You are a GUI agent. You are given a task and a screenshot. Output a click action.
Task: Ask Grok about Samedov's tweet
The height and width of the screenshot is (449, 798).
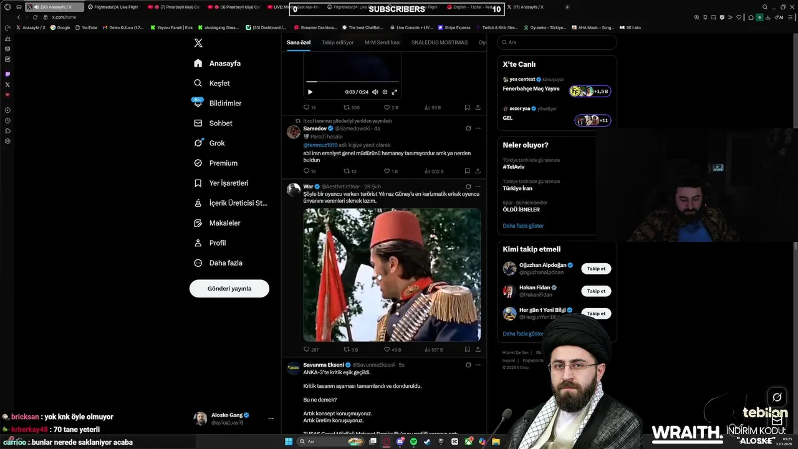pyautogui.click(x=468, y=128)
